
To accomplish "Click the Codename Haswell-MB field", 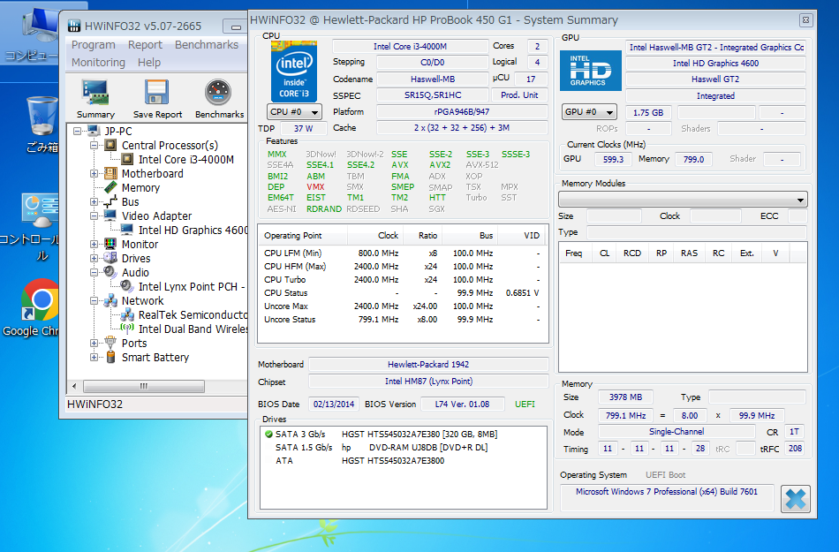I will [433, 79].
